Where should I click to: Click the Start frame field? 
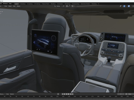point(131,94)
